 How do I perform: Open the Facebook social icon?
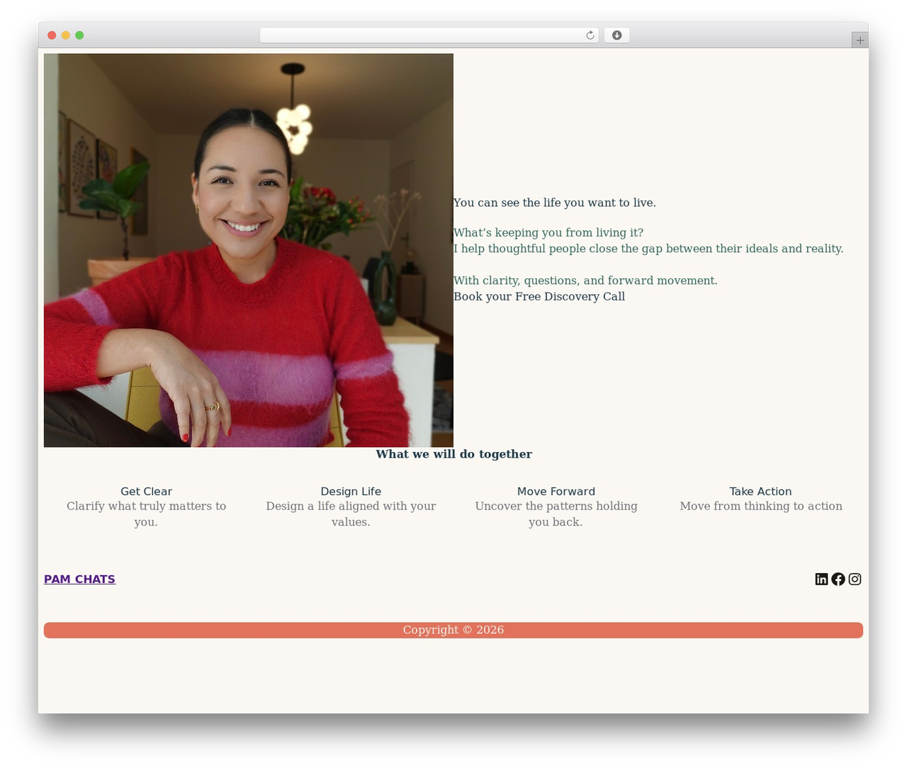pos(838,579)
